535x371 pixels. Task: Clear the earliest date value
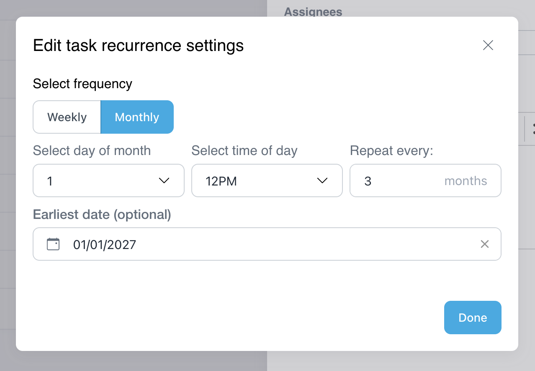pyautogui.click(x=485, y=244)
